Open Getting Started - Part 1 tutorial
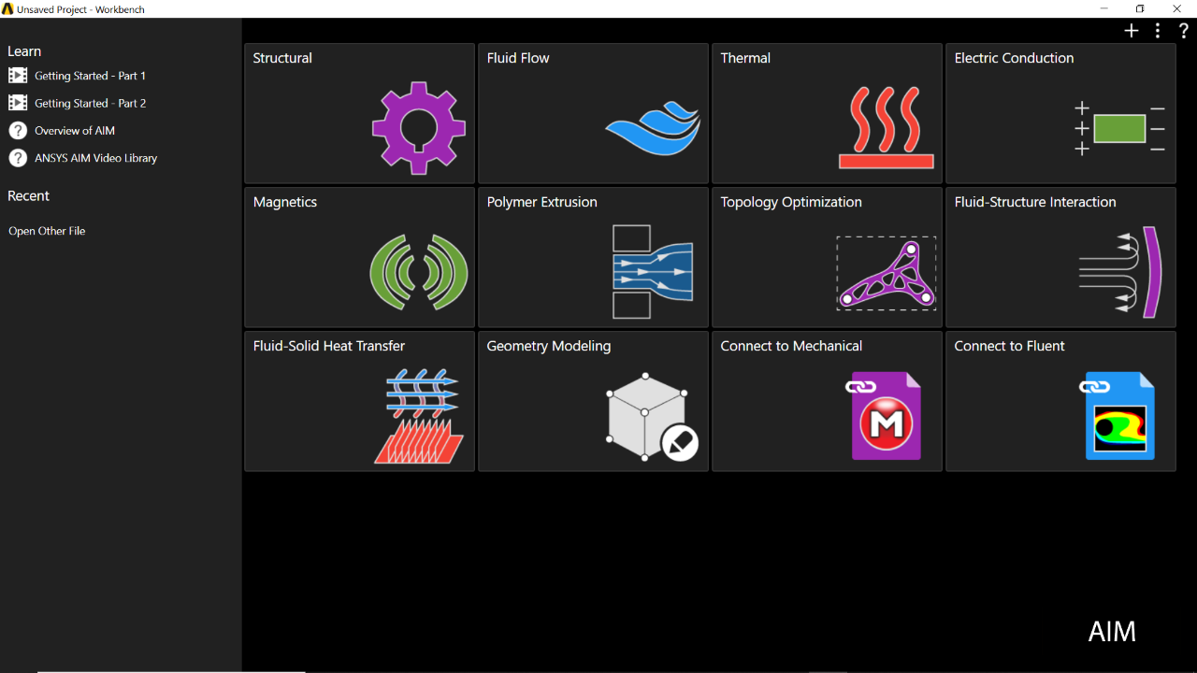The image size is (1197, 673). [x=90, y=76]
